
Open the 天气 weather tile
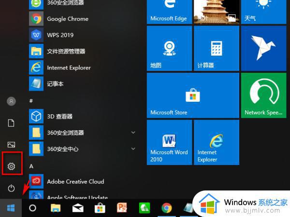[263, 12]
